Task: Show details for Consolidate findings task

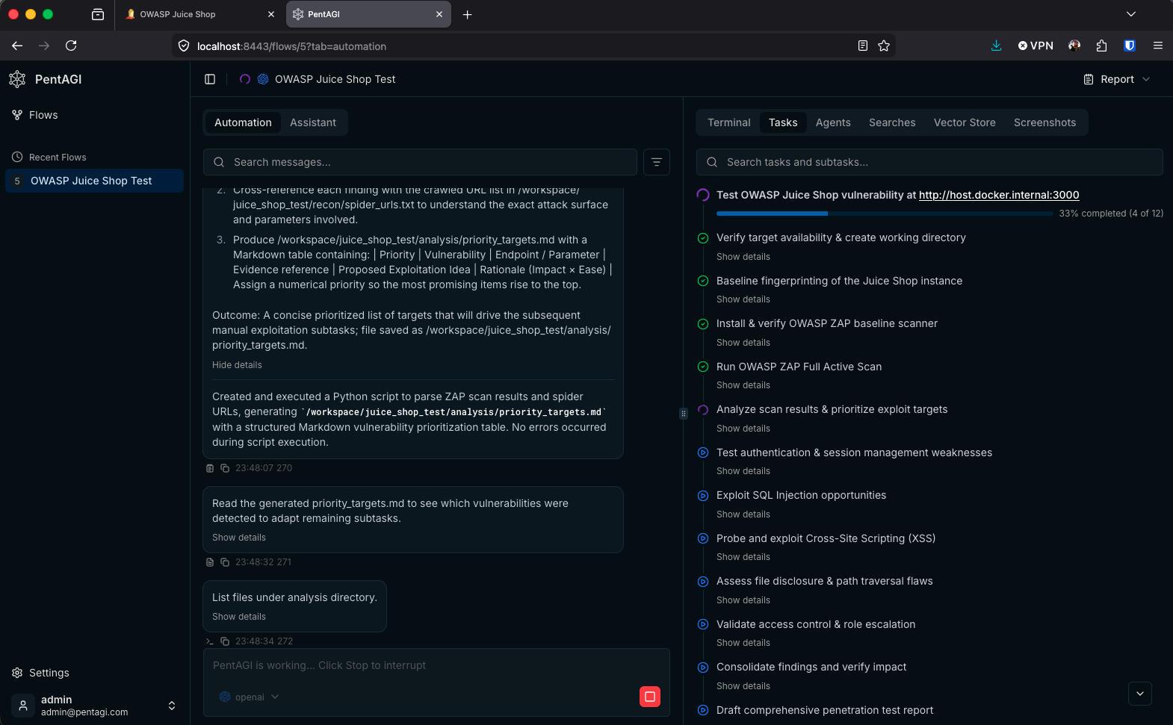Action: (743, 686)
